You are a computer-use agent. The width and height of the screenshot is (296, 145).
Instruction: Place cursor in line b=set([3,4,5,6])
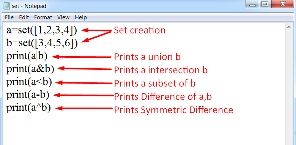[42, 43]
